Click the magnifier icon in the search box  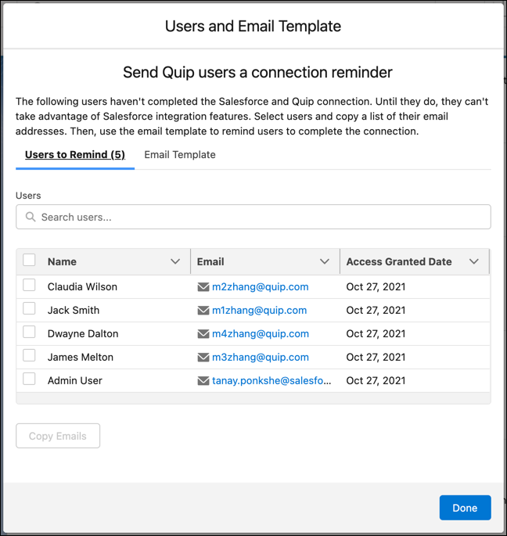coord(31,217)
